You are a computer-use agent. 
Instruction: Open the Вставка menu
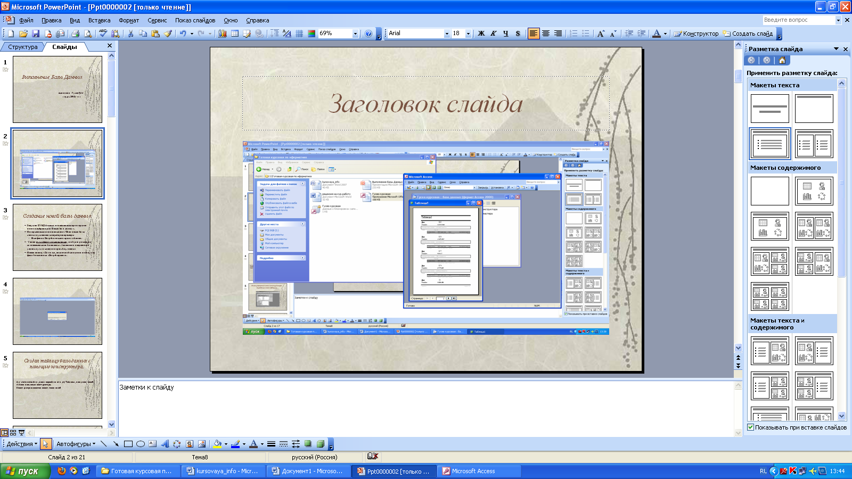100,20
